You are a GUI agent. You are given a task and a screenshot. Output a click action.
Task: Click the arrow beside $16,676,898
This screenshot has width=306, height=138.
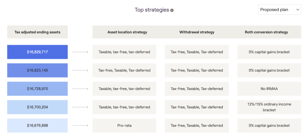coord(80,125)
